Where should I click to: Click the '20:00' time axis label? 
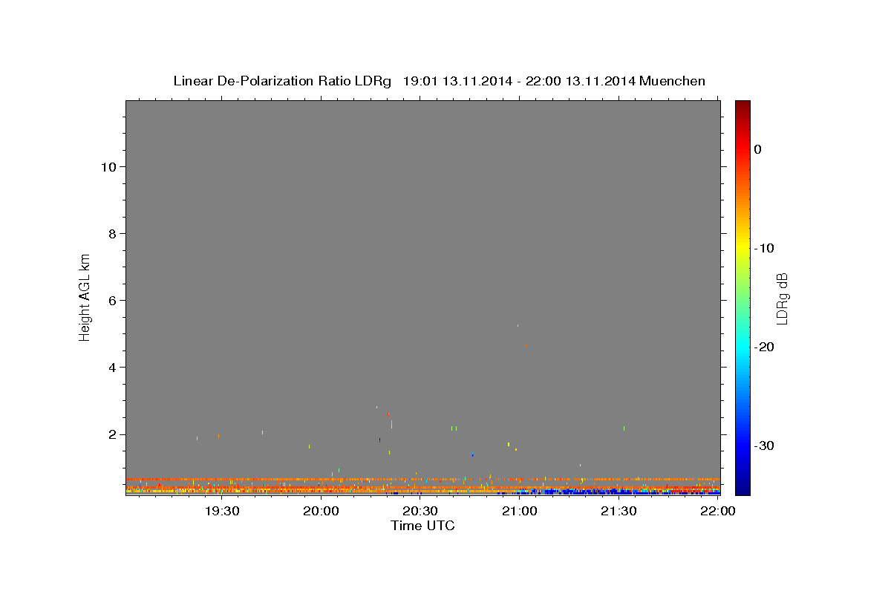click(x=321, y=511)
